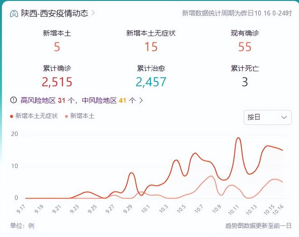
Task: Click the lungs icon beside 陕西-西安疫情动态
Action: coord(14,13)
